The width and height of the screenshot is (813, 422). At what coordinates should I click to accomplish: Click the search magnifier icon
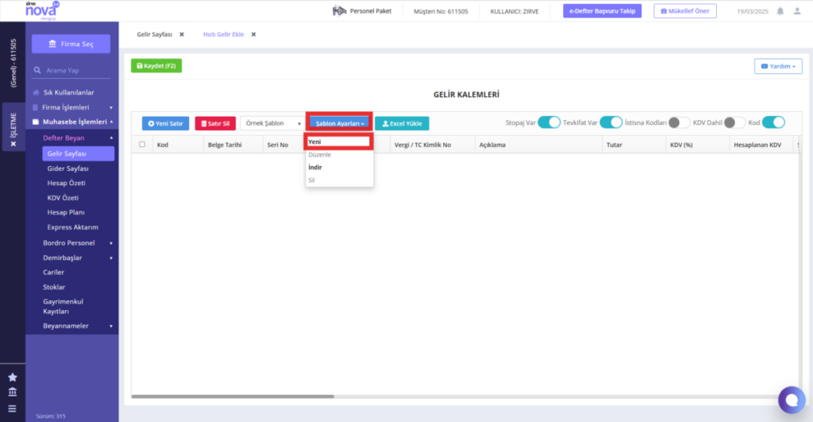37,70
